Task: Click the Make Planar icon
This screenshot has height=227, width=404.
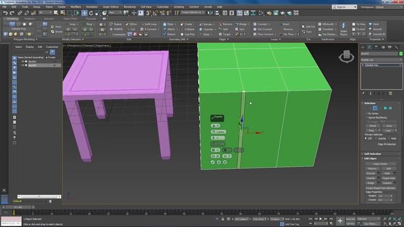Action: click(343, 29)
